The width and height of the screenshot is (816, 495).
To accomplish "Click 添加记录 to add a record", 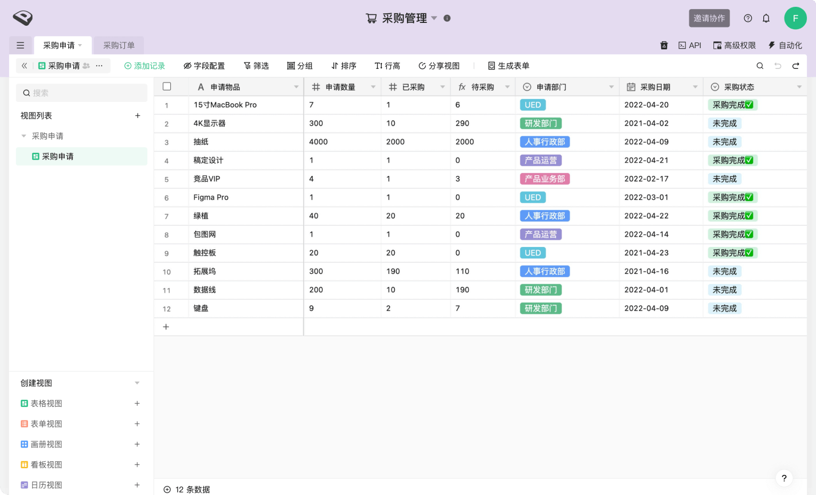I will (144, 66).
